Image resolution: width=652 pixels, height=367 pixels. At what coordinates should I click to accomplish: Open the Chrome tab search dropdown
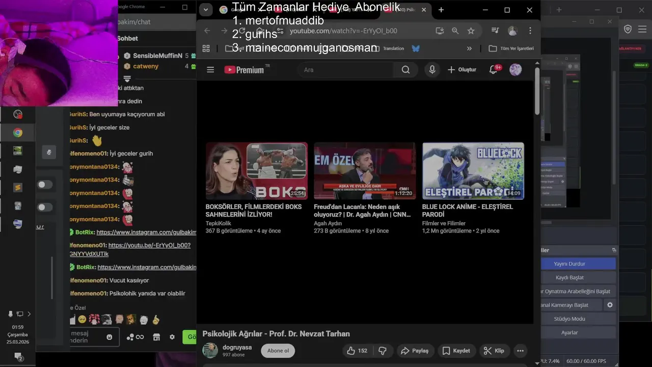(205, 10)
